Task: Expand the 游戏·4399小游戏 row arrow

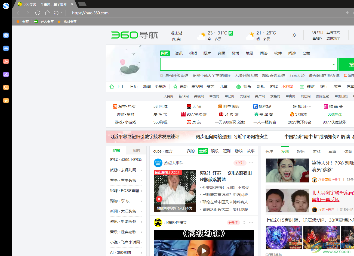Action: [x=141, y=160]
